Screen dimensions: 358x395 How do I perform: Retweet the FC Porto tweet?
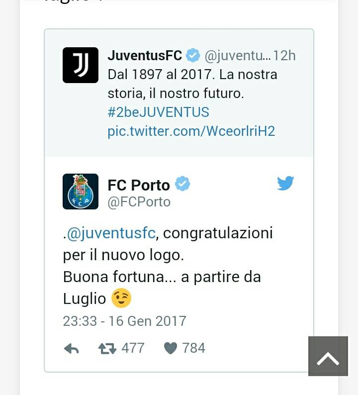107,349
